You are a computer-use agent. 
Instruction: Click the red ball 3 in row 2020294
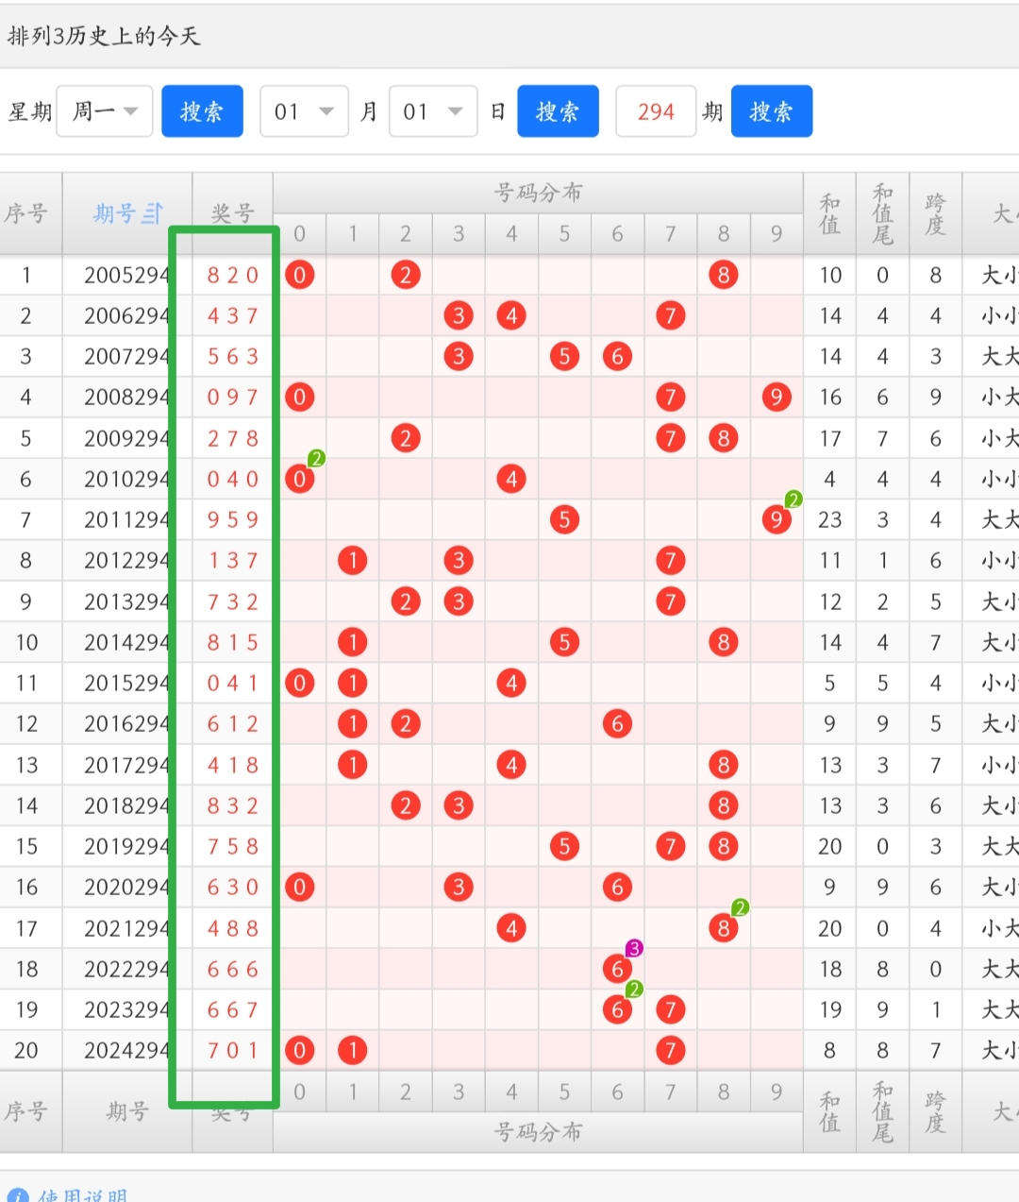click(459, 887)
